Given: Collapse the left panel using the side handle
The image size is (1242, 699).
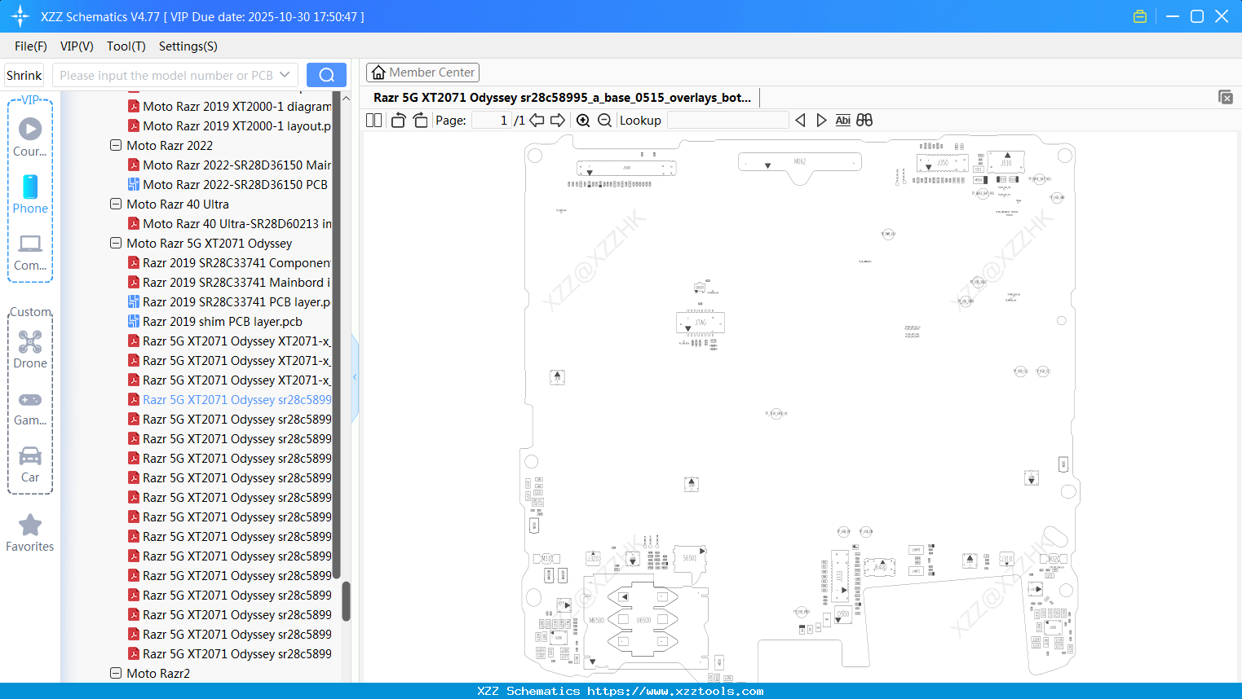Looking at the screenshot, I should pyautogui.click(x=355, y=377).
